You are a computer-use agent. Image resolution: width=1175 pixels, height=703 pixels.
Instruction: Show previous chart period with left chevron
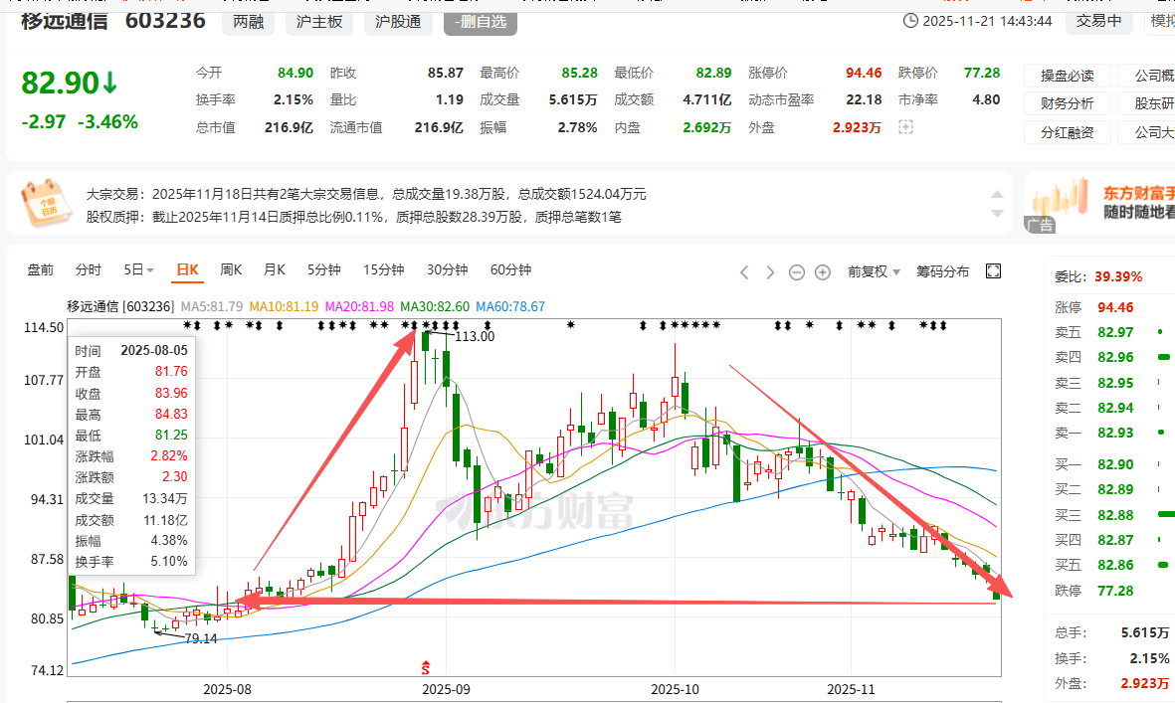(744, 271)
